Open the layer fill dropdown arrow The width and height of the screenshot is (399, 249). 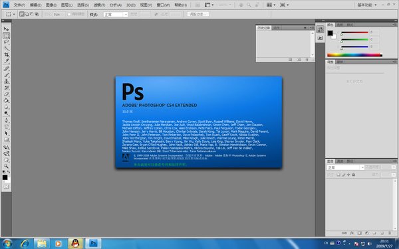click(x=394, y=175)
